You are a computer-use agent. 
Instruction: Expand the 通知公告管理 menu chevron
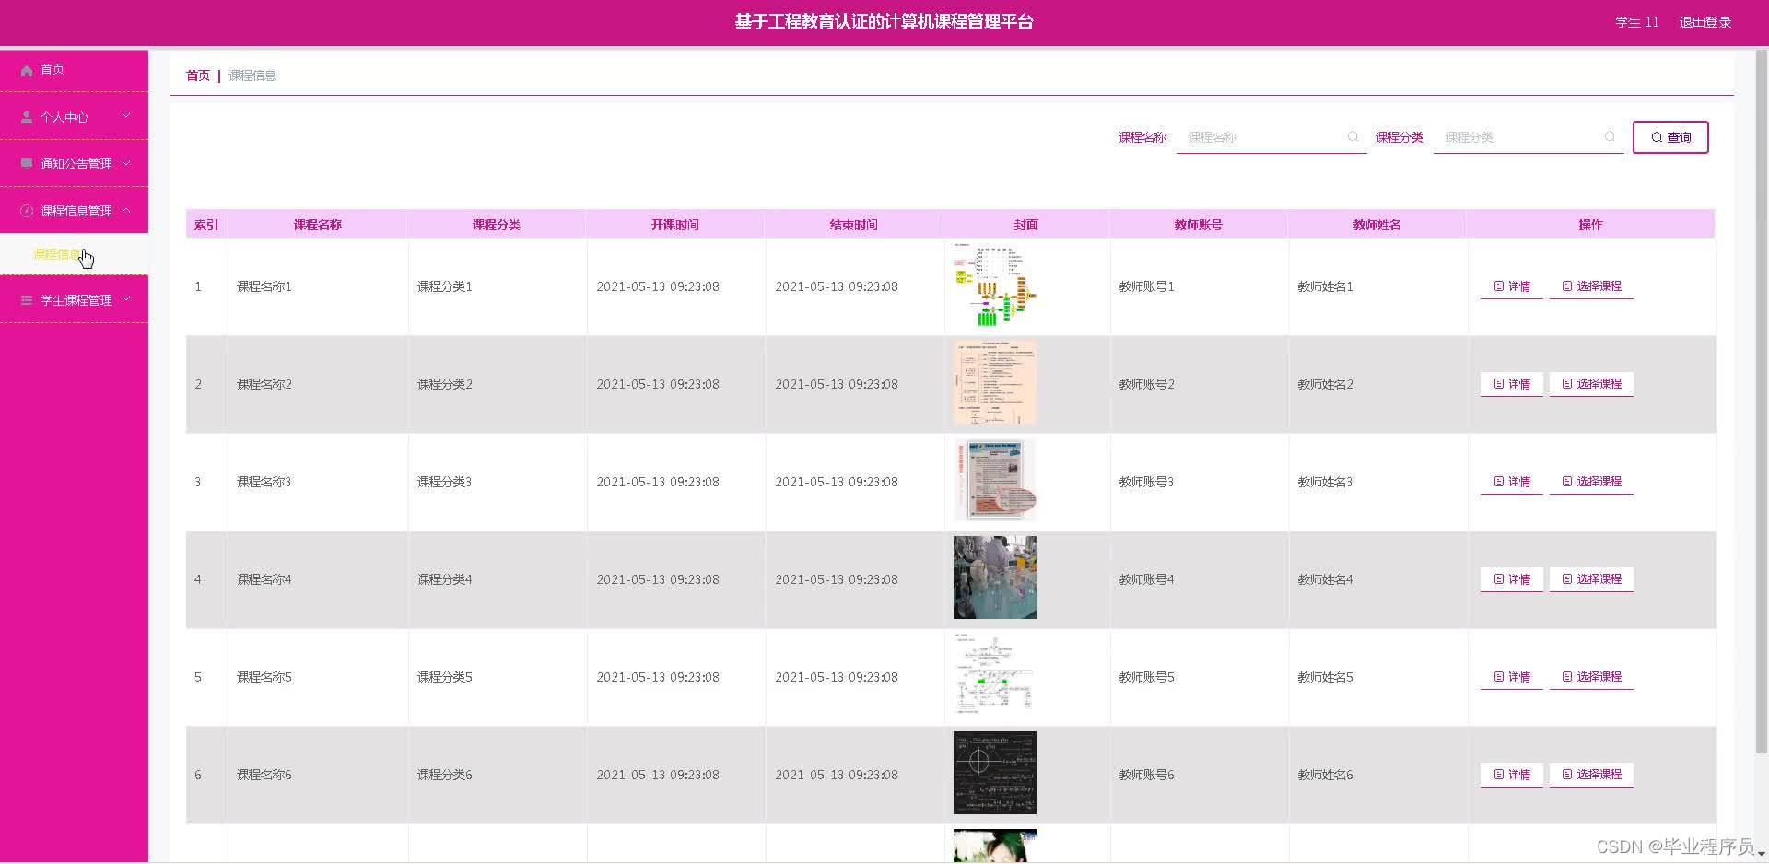[126, 163]
